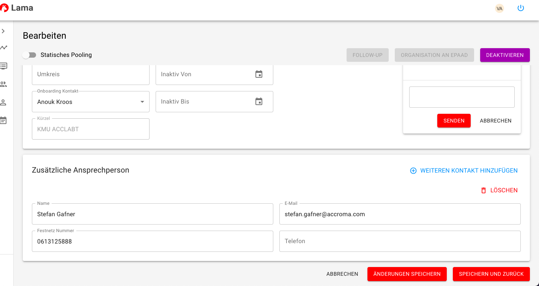Click the E-Mail field stefan.gafner@accroma.com
This screenshot has width=539, height=286.
[x=400, y=214]
